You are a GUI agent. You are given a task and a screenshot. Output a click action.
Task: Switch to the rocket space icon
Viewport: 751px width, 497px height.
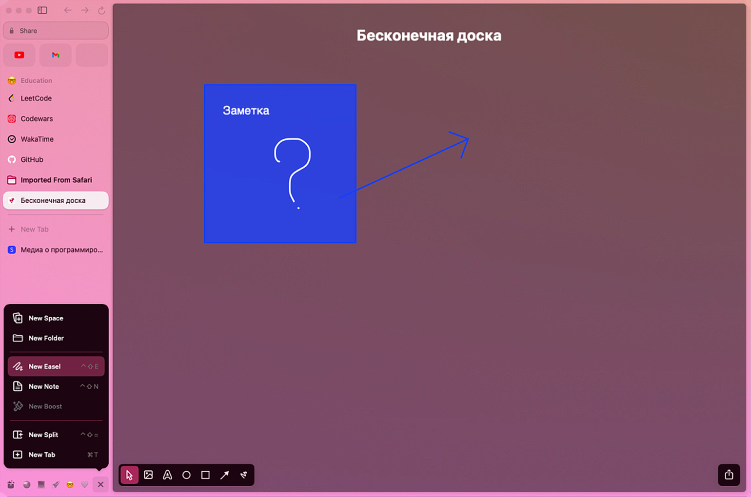coord(56,484)
